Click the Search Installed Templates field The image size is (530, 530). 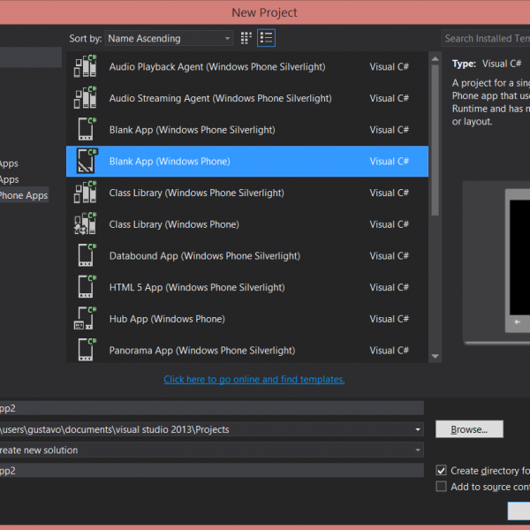[x=485, y=38]
